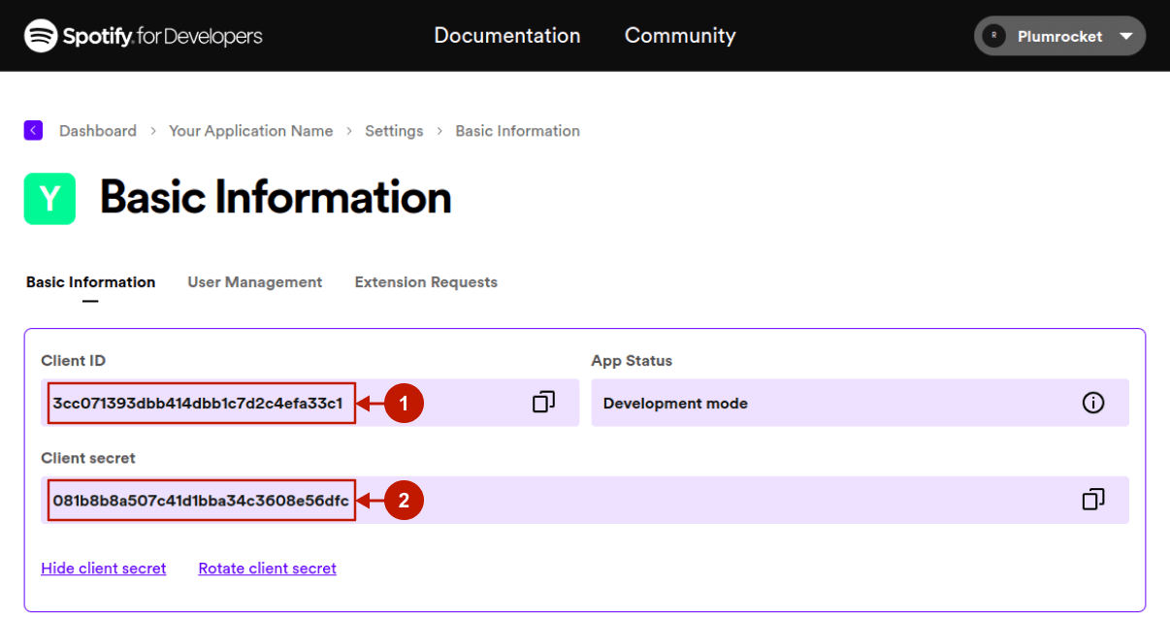Click the purple back arrow icon
This screenshot has width=1170, height=619.
34,130
